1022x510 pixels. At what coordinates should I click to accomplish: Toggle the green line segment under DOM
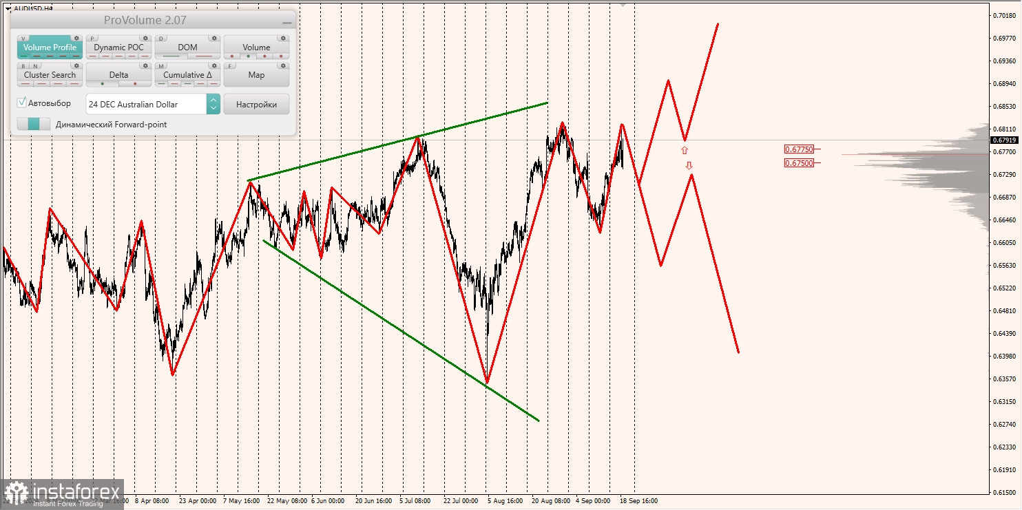click(x=171, y=56)
